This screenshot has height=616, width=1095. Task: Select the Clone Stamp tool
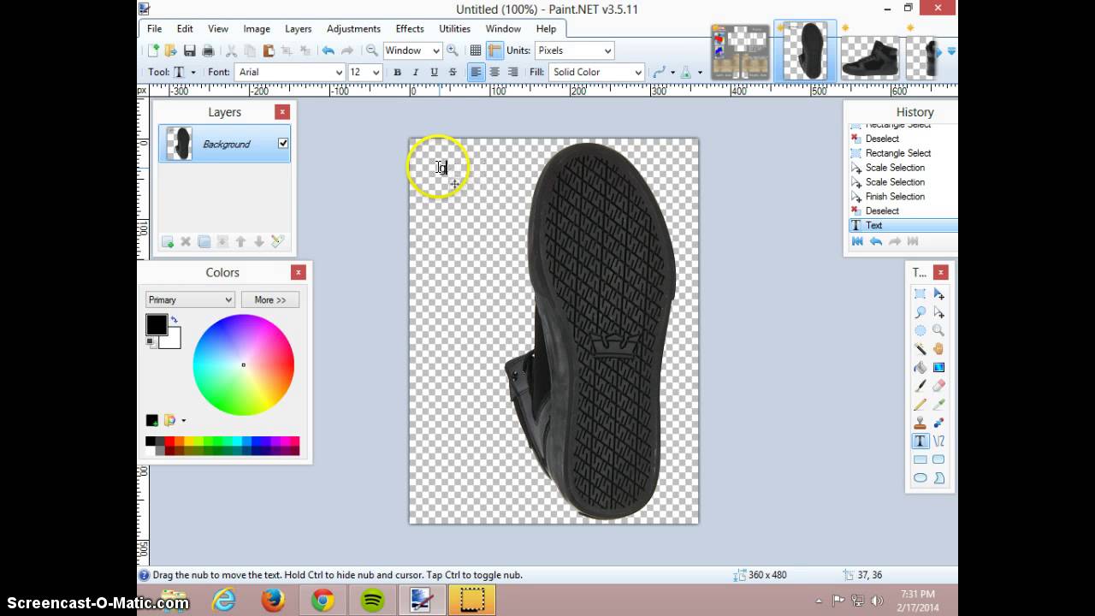(920, 423)
